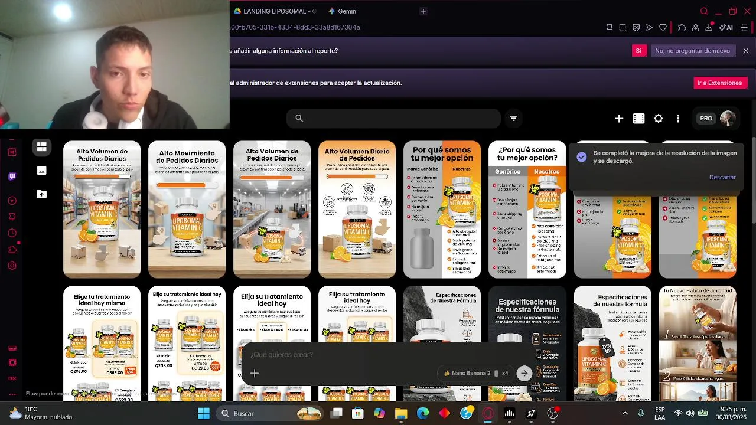Click the browser search magnifier in title bar
The width and height of the screenshot is (756, 425).
(704, 11)
